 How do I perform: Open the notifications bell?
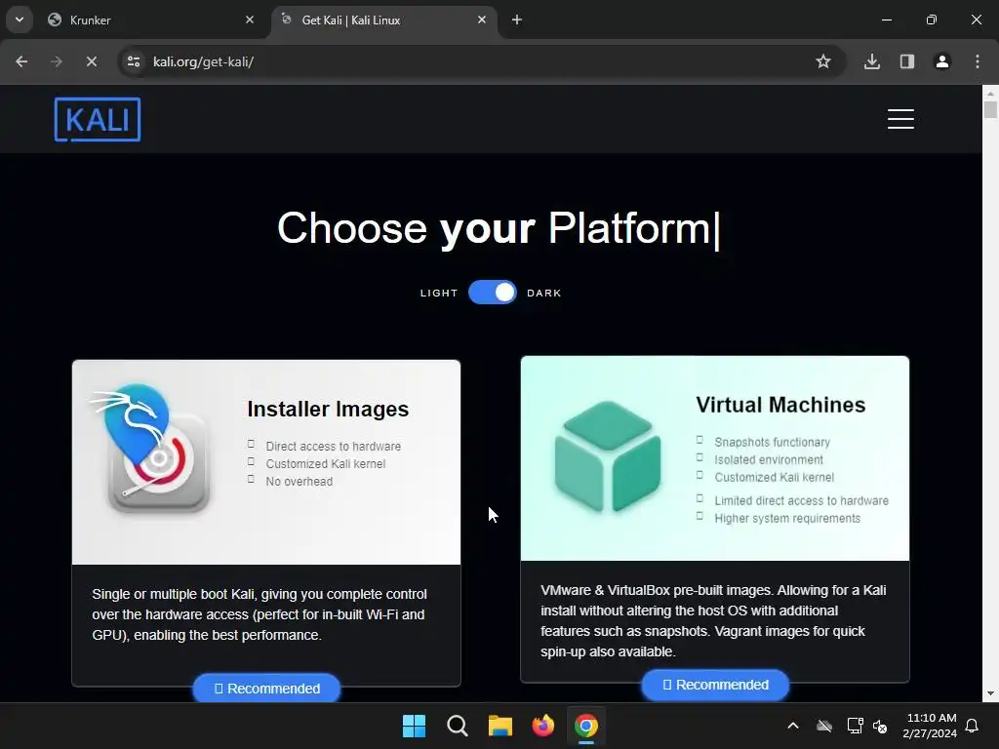tap(973, 726)
